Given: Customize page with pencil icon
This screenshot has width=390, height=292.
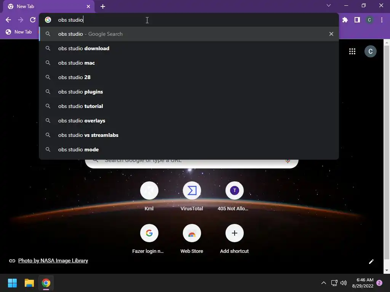Looking at the screenshot, I should tap(371, 262).
